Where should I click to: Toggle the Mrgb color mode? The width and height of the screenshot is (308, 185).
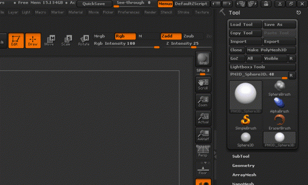point(104,36)
